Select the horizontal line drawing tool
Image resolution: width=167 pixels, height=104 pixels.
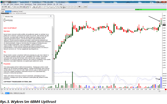[x=46, y=7]
